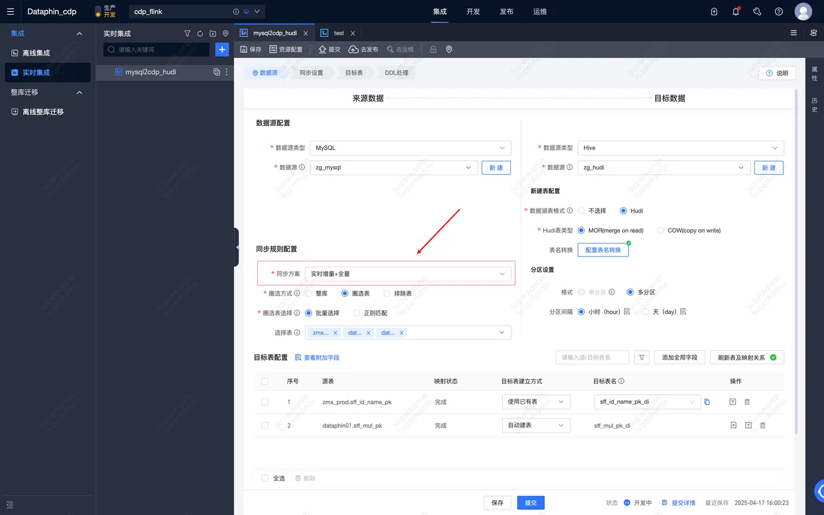Open user avatar menu
This screenshot has height=515, width=824.
[x=803, y=11]
